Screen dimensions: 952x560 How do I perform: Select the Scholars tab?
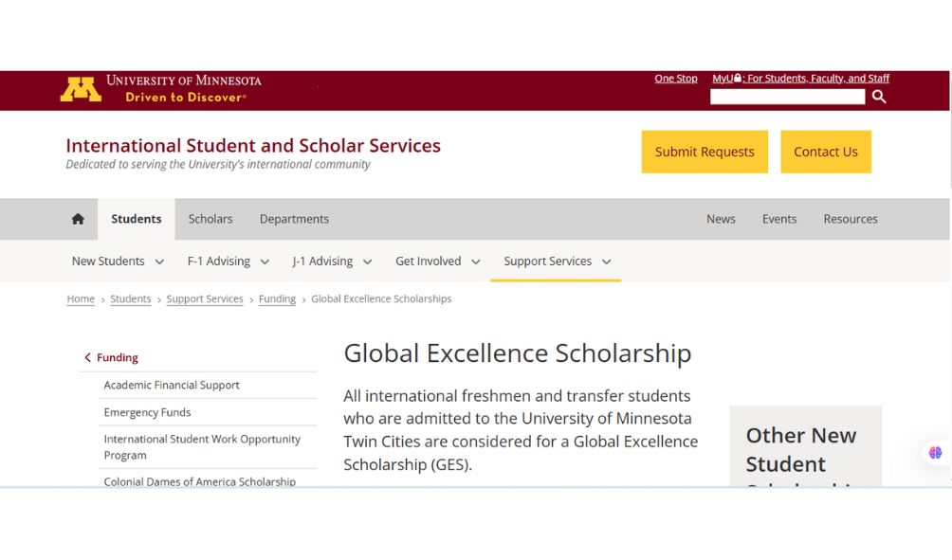pos(211,219)
